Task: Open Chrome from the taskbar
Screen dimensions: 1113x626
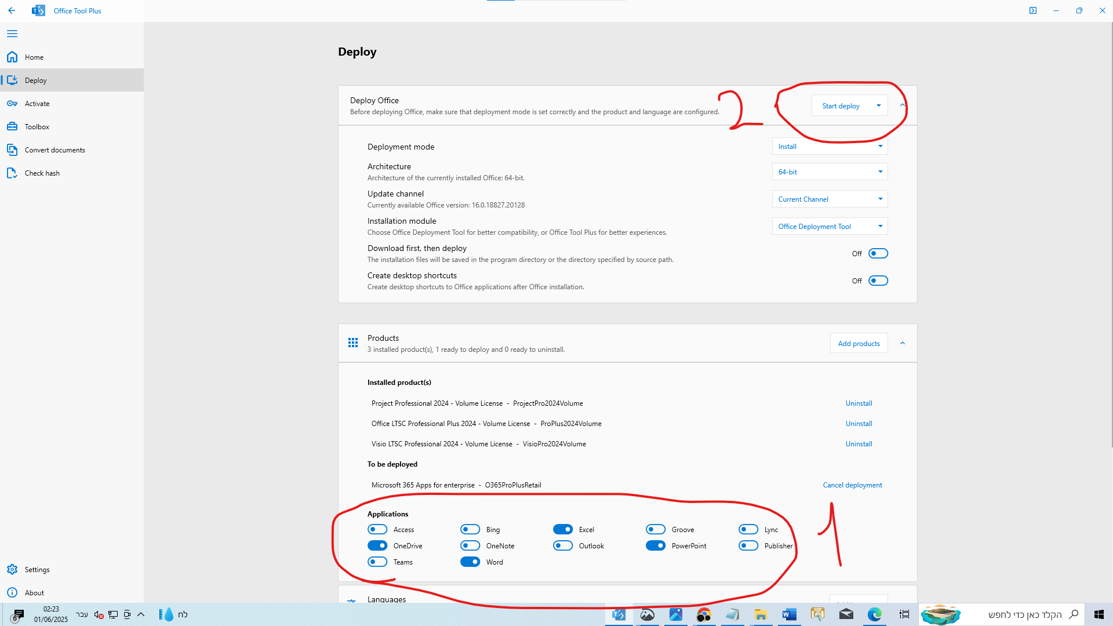Action: [x=704, y=614]
